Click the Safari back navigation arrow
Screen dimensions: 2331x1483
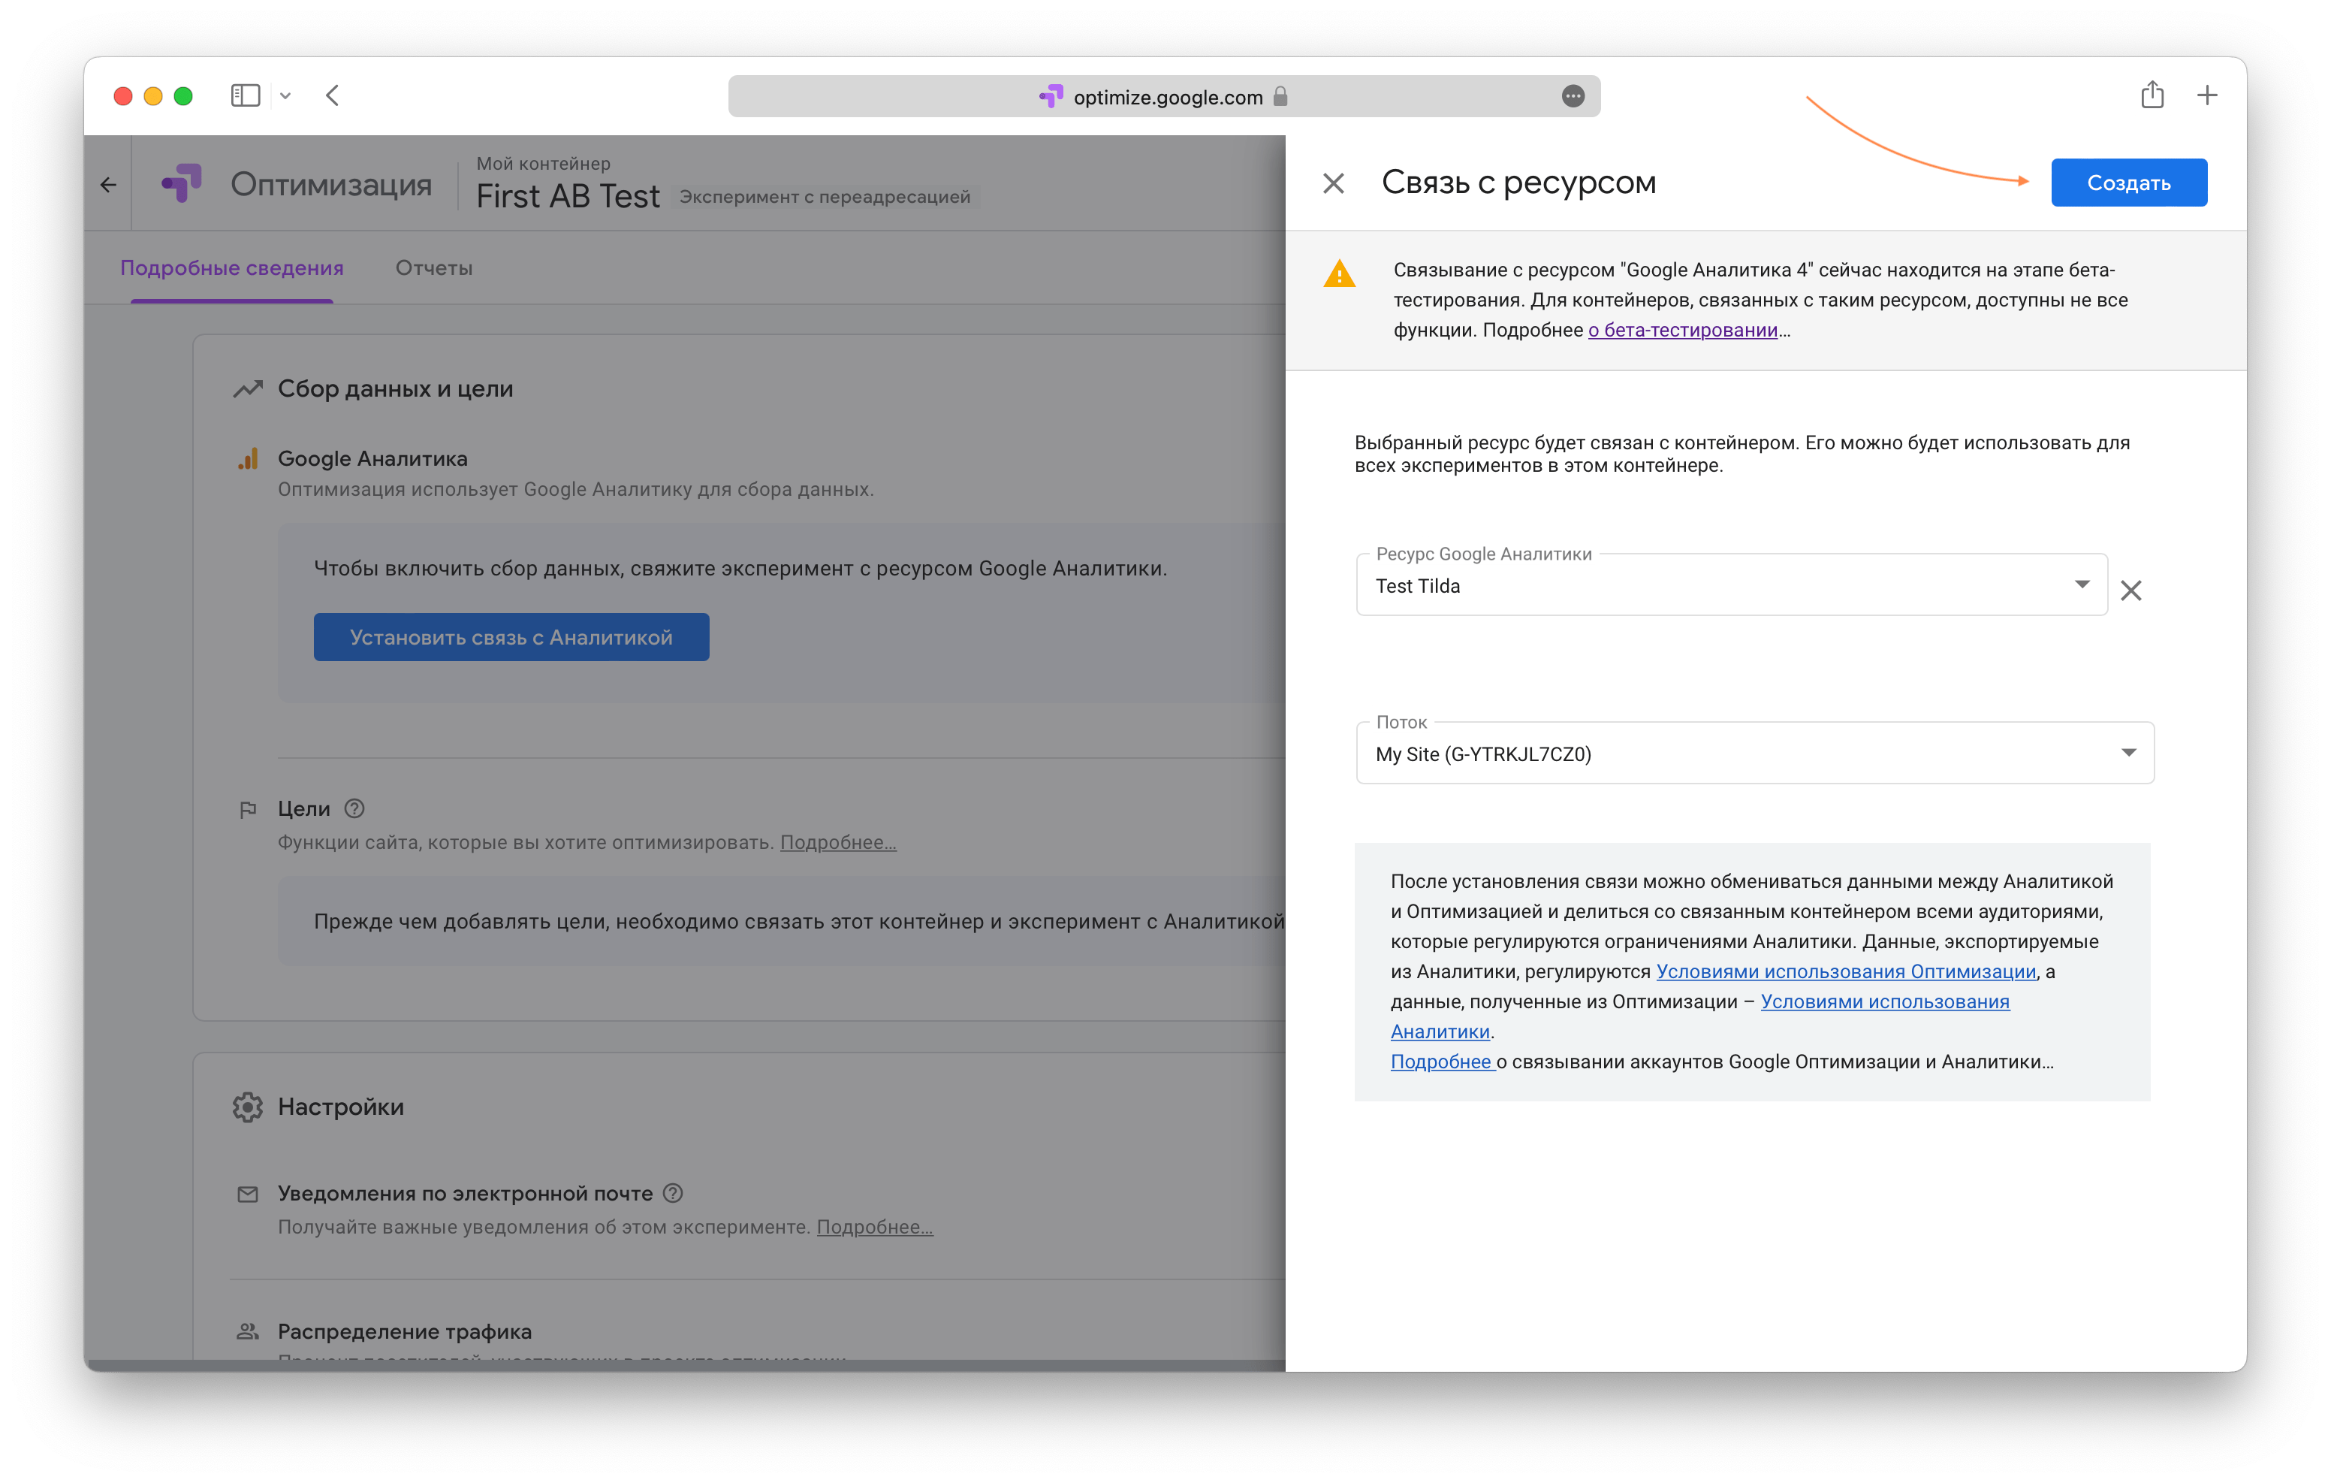pyautogui.click(x=332, y=95)
